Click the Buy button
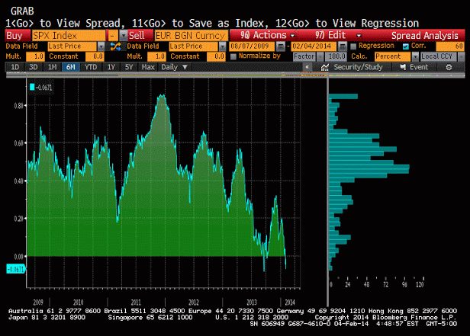The height and width of the screenshot is (336, 470). [18, 36]
